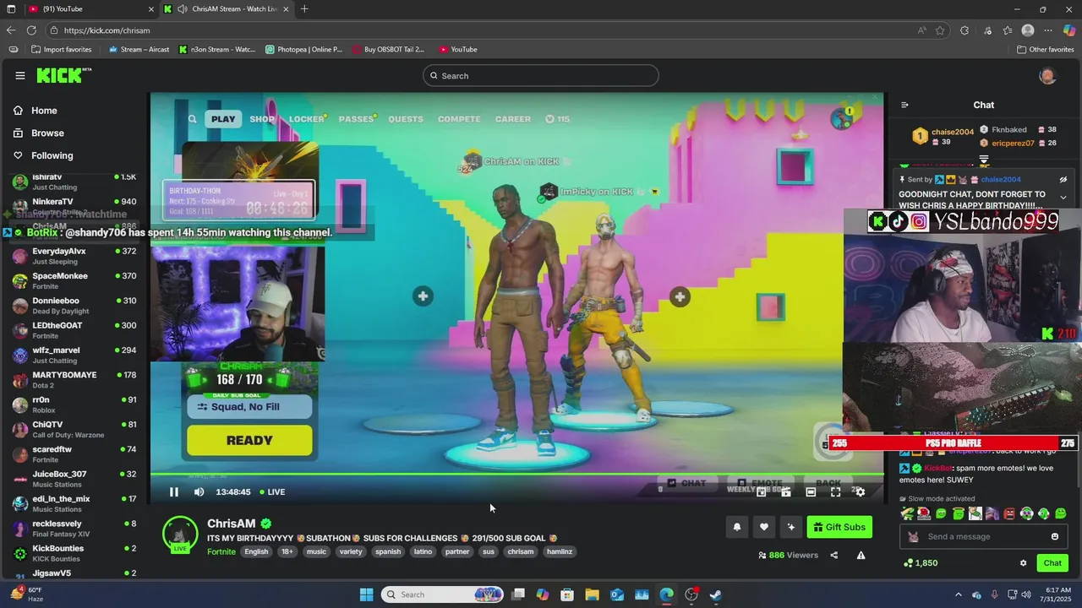Open Edge settings and more menu
The image size is (1082, 608).
coord(1049,30)
